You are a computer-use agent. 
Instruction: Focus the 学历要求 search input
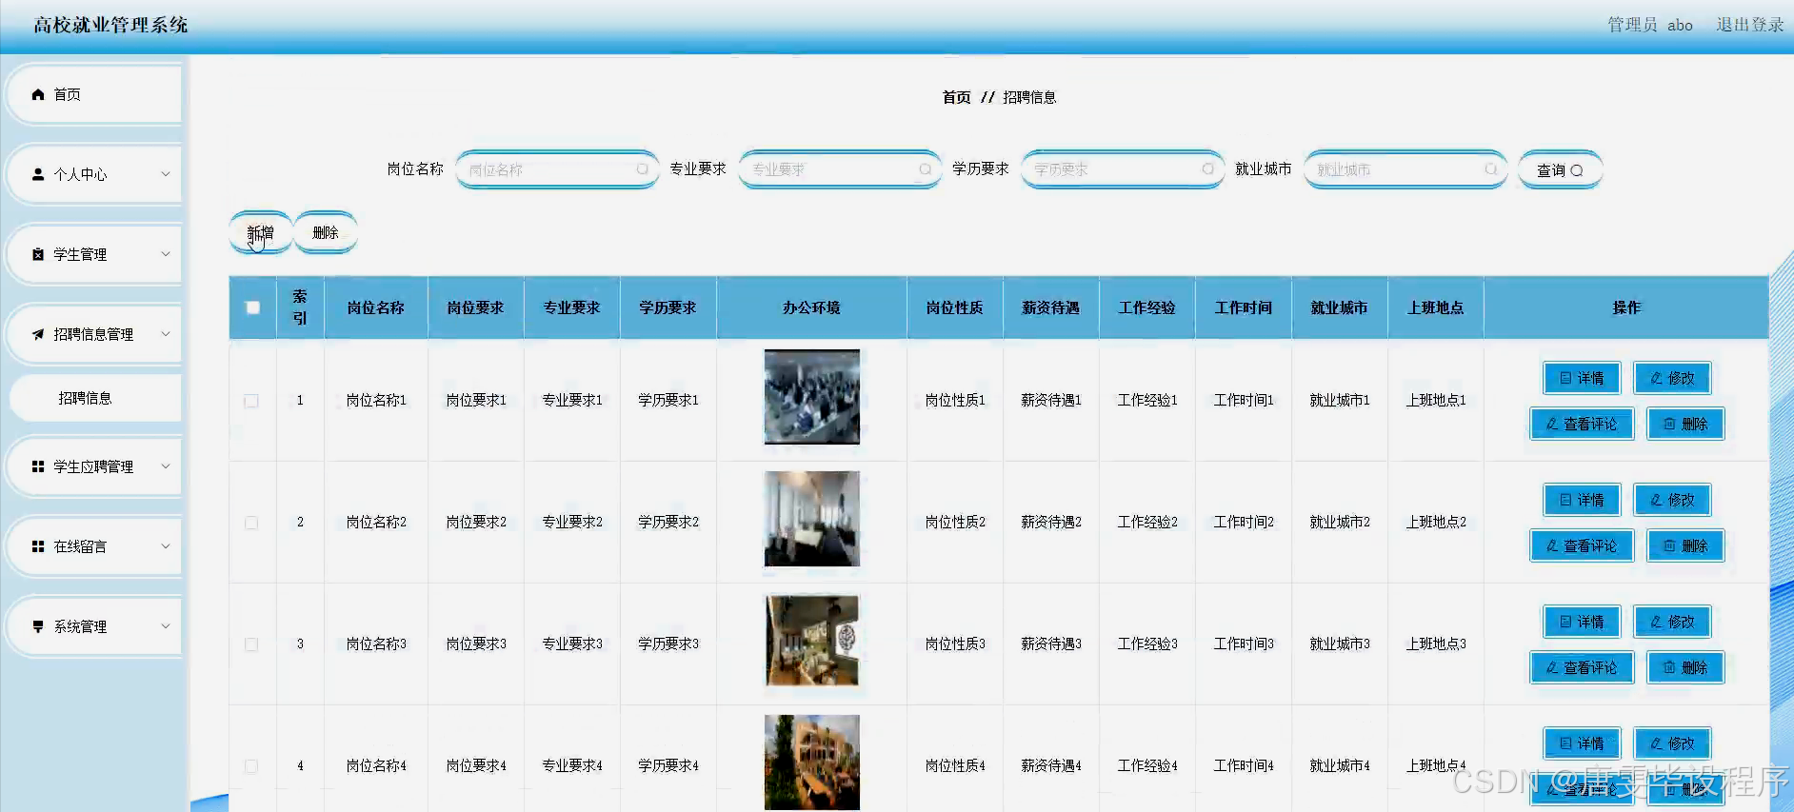1123,169
